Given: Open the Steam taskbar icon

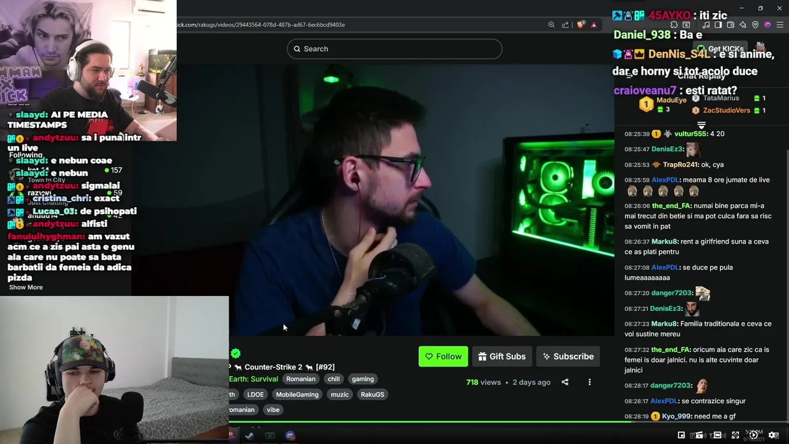Looking at the screenshot, I should click(249, 435).
